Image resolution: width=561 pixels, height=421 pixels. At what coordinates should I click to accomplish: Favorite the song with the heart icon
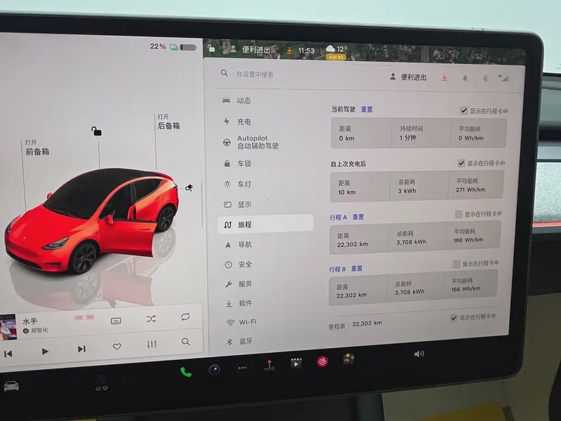(117, 347)
